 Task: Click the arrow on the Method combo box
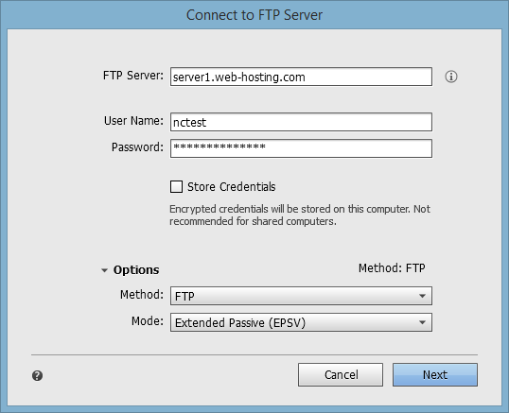point(422,296)
